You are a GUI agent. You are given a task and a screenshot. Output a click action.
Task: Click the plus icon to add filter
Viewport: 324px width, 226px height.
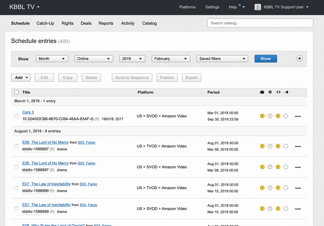click(x=299, y=58)
